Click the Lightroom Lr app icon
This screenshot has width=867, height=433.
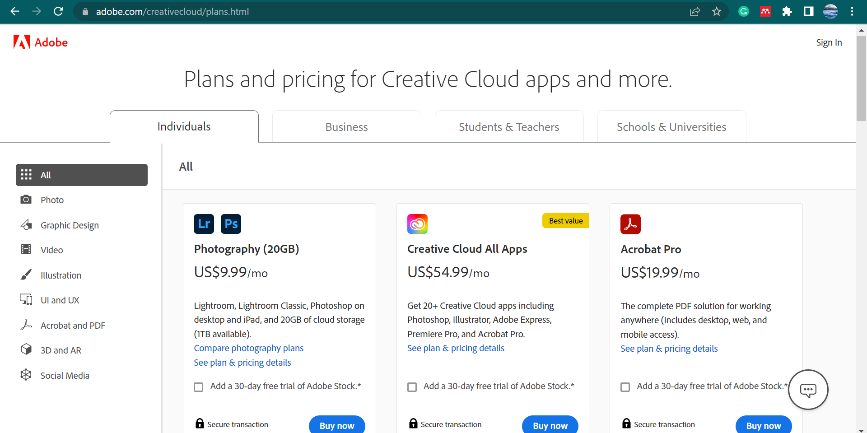coord(204,224)
